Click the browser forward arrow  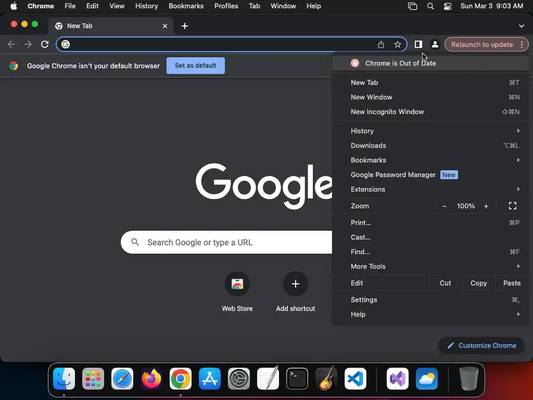pos(28,44)
